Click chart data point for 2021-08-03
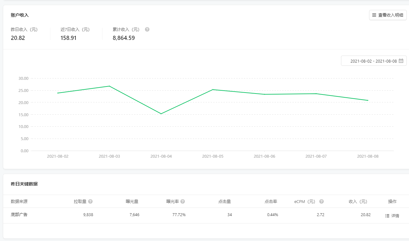409x241 pixels. pos(110,86)
